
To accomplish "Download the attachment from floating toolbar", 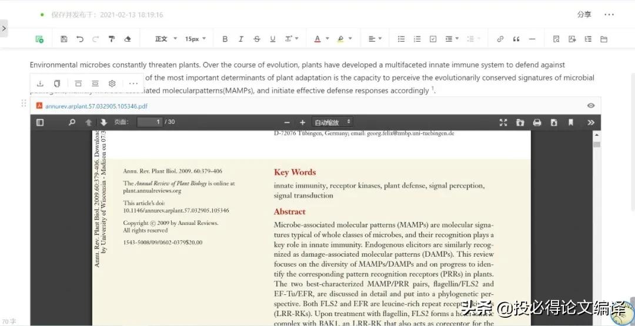I will tap(40, 83).
